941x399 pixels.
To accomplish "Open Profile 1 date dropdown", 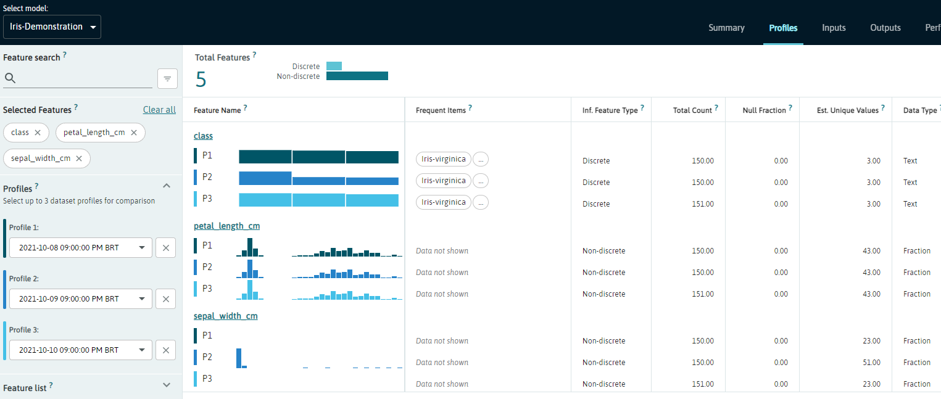I will click(x=81, y=248).
